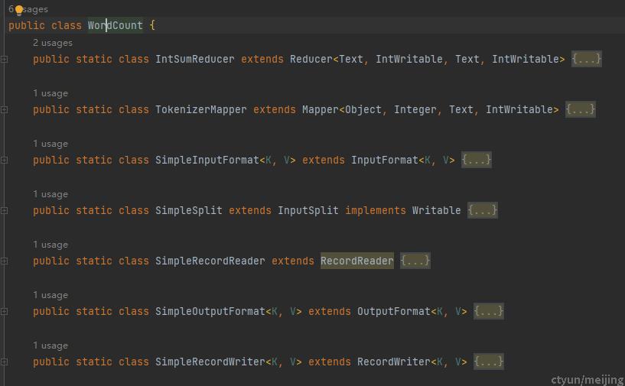Unfold the {...} body of IntSumReducer
Viewport: 625px width, 386px height.
tap(586, 59)
